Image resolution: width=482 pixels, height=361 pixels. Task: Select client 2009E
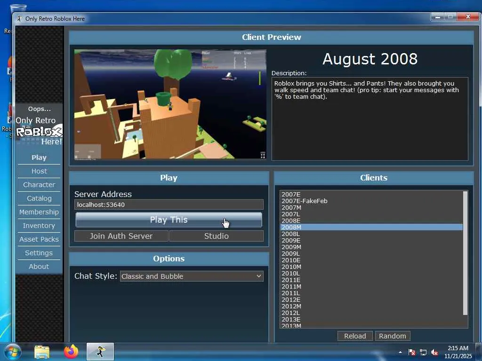coord(372,240)
